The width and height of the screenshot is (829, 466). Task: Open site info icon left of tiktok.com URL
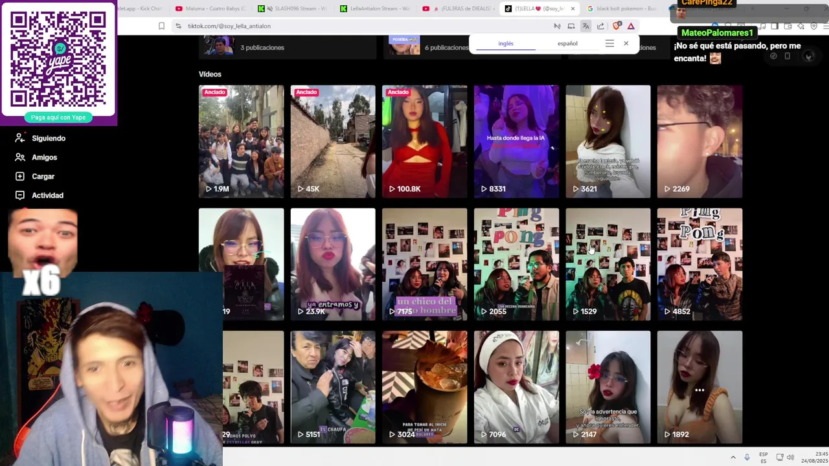179,26
